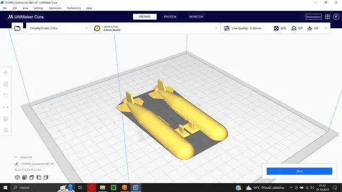This screenshot has height=192, width=342.
Task: Open file with the folder icon
Action: pyautogui.click(x=18, y=28)
